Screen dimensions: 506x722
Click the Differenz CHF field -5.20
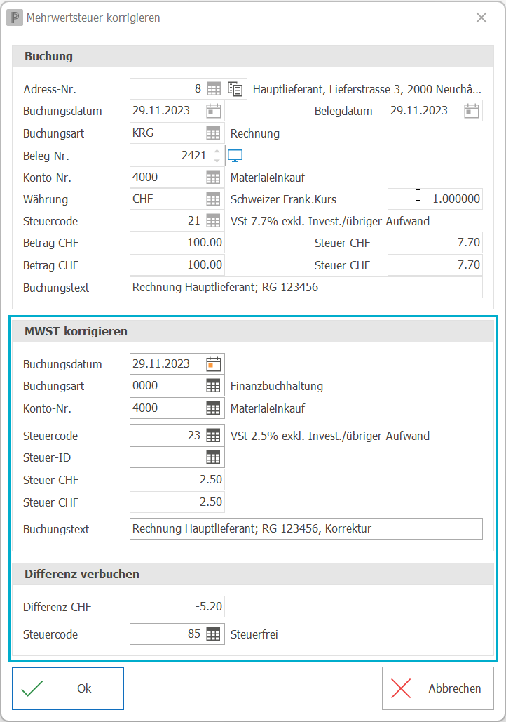point(177,606)
